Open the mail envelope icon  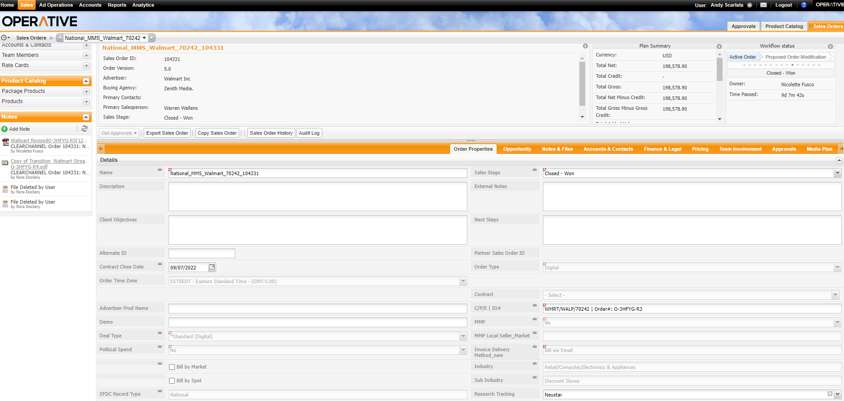(x=764, y=5)
